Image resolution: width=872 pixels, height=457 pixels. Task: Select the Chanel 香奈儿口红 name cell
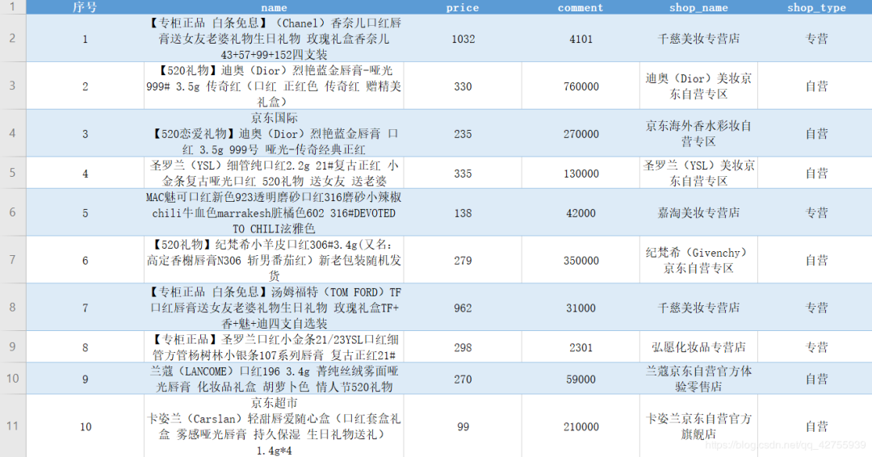pyautogui.click(x=275, y=39)
